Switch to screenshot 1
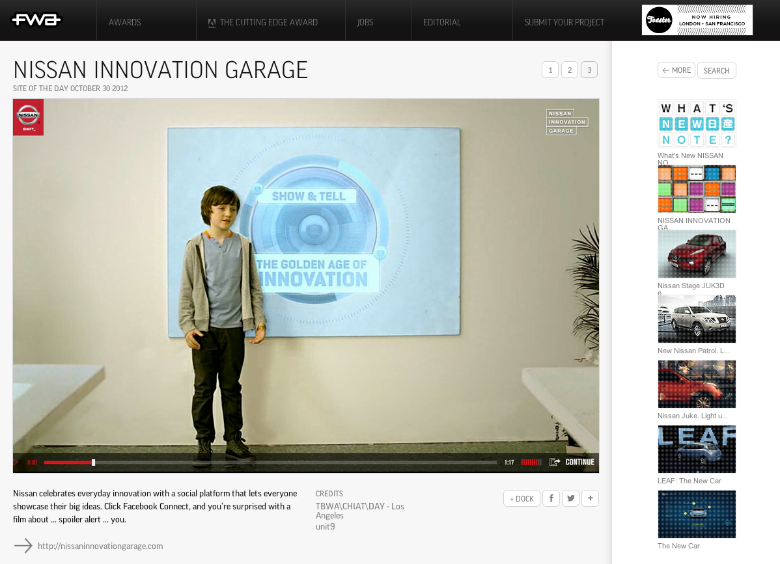Screen dimensions: 780x564 (x=550, y=70)
